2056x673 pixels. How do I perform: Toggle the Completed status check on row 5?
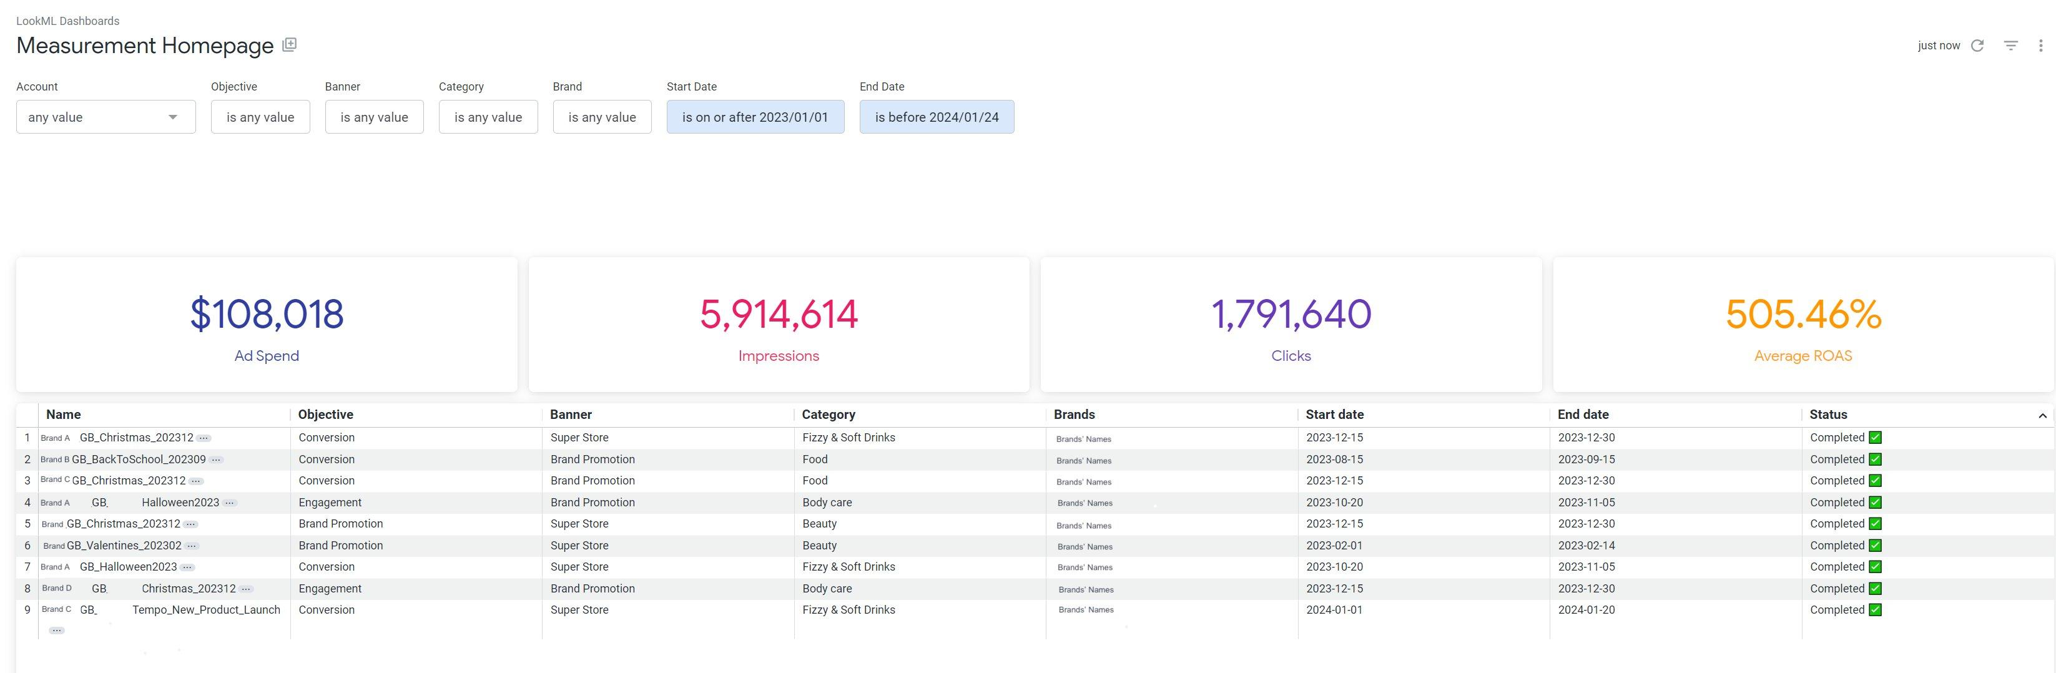tap(1874, 524)
